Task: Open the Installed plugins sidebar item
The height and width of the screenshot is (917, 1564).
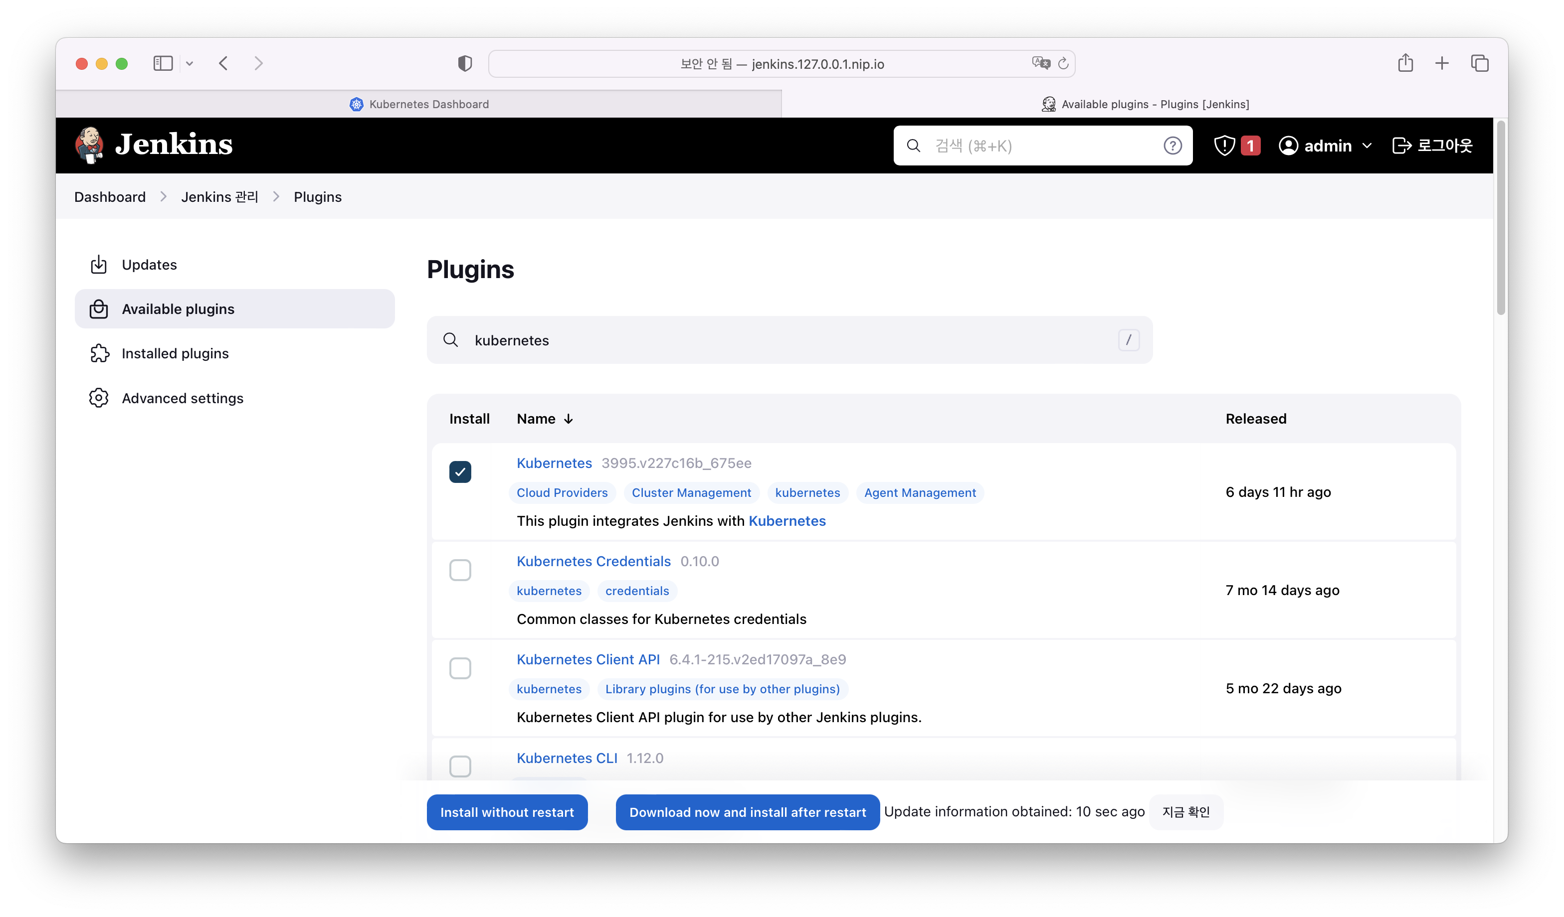Action: (234, 353)
